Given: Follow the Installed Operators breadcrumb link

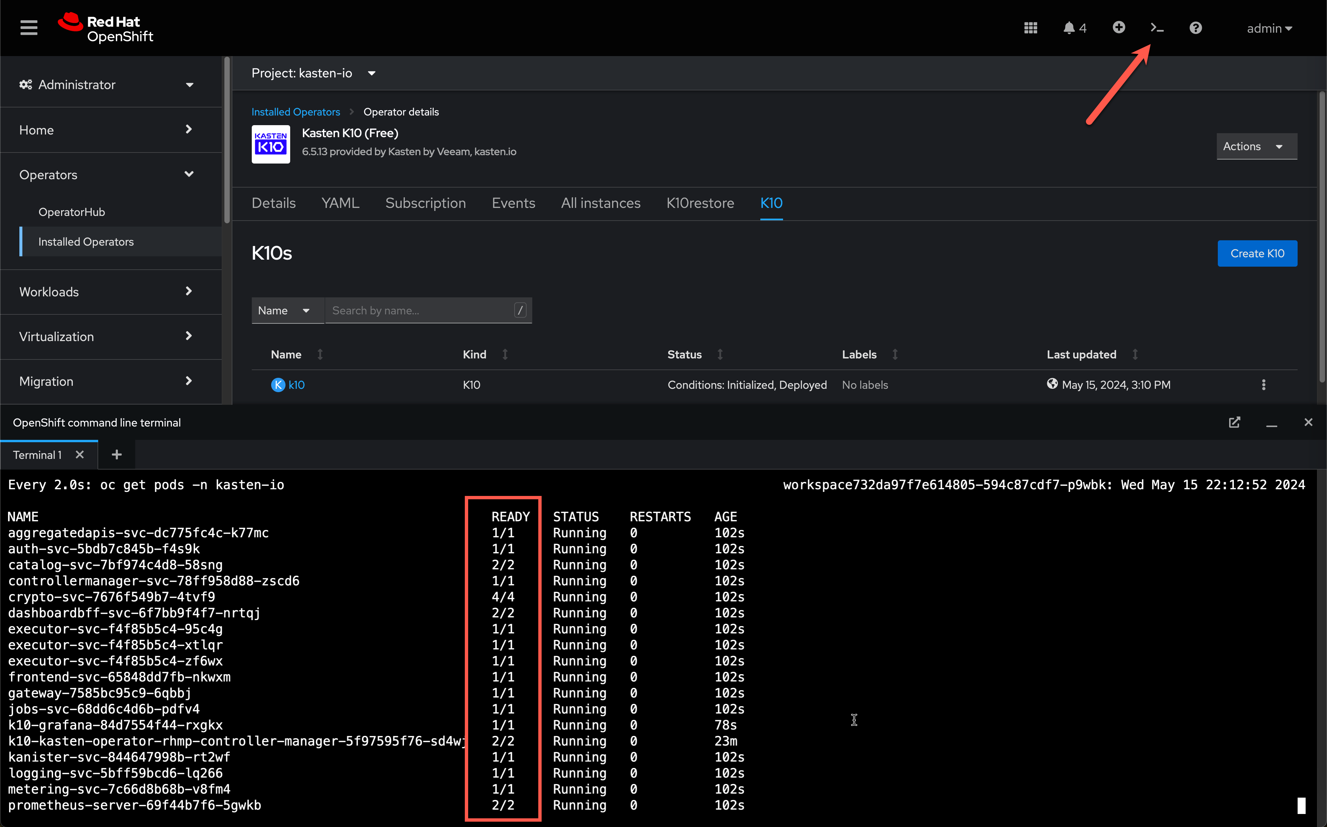Looking at the screenshot, I should 296,111.
